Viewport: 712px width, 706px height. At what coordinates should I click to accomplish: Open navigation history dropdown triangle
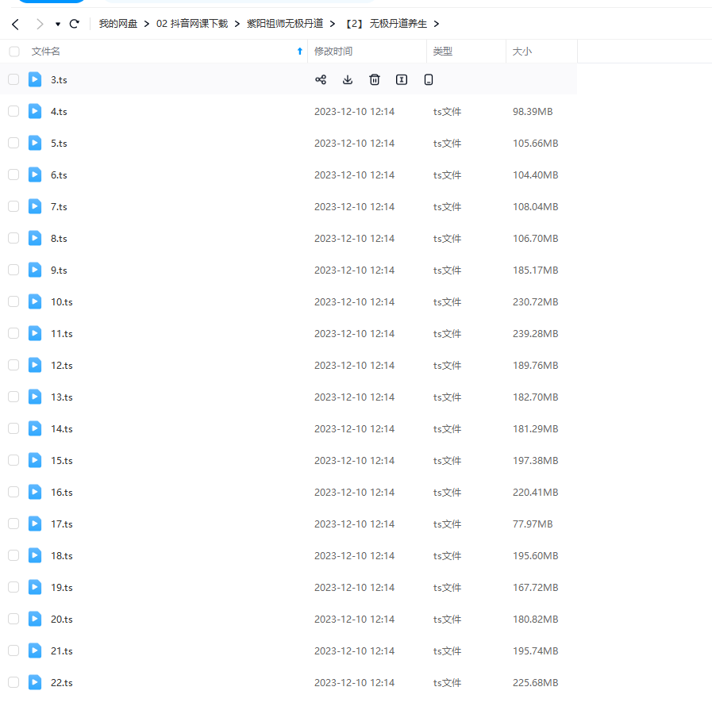pyautogui.click(x=58, y=24)
